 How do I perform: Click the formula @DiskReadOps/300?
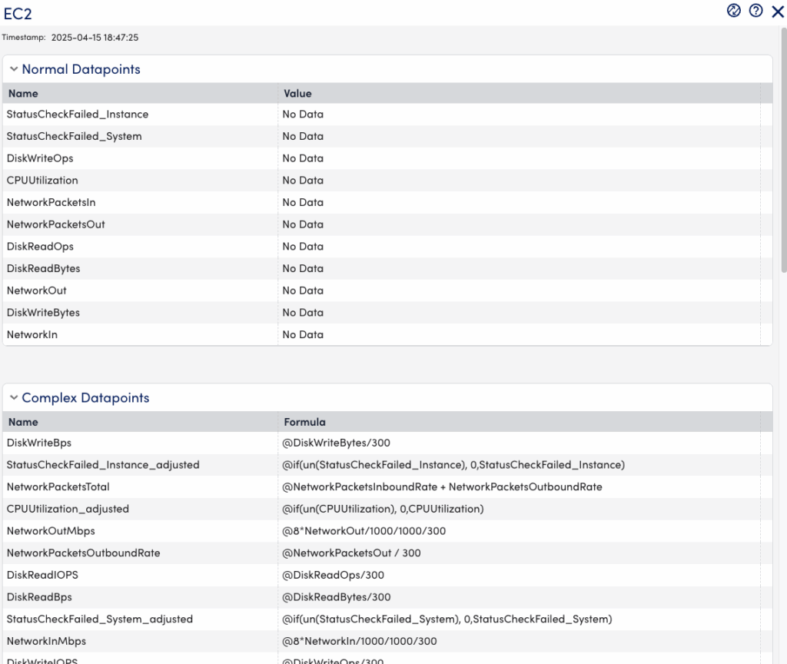coord(334,576)
